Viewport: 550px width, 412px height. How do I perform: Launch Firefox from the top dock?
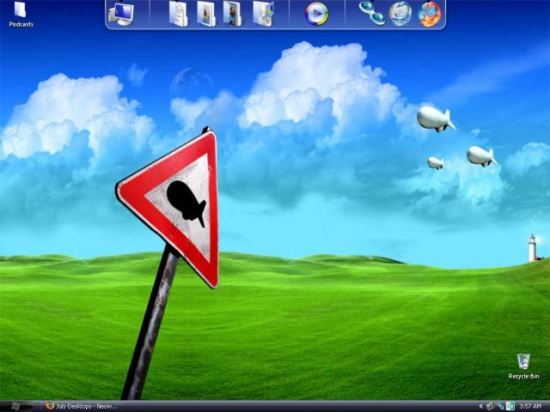click(430, 14)
